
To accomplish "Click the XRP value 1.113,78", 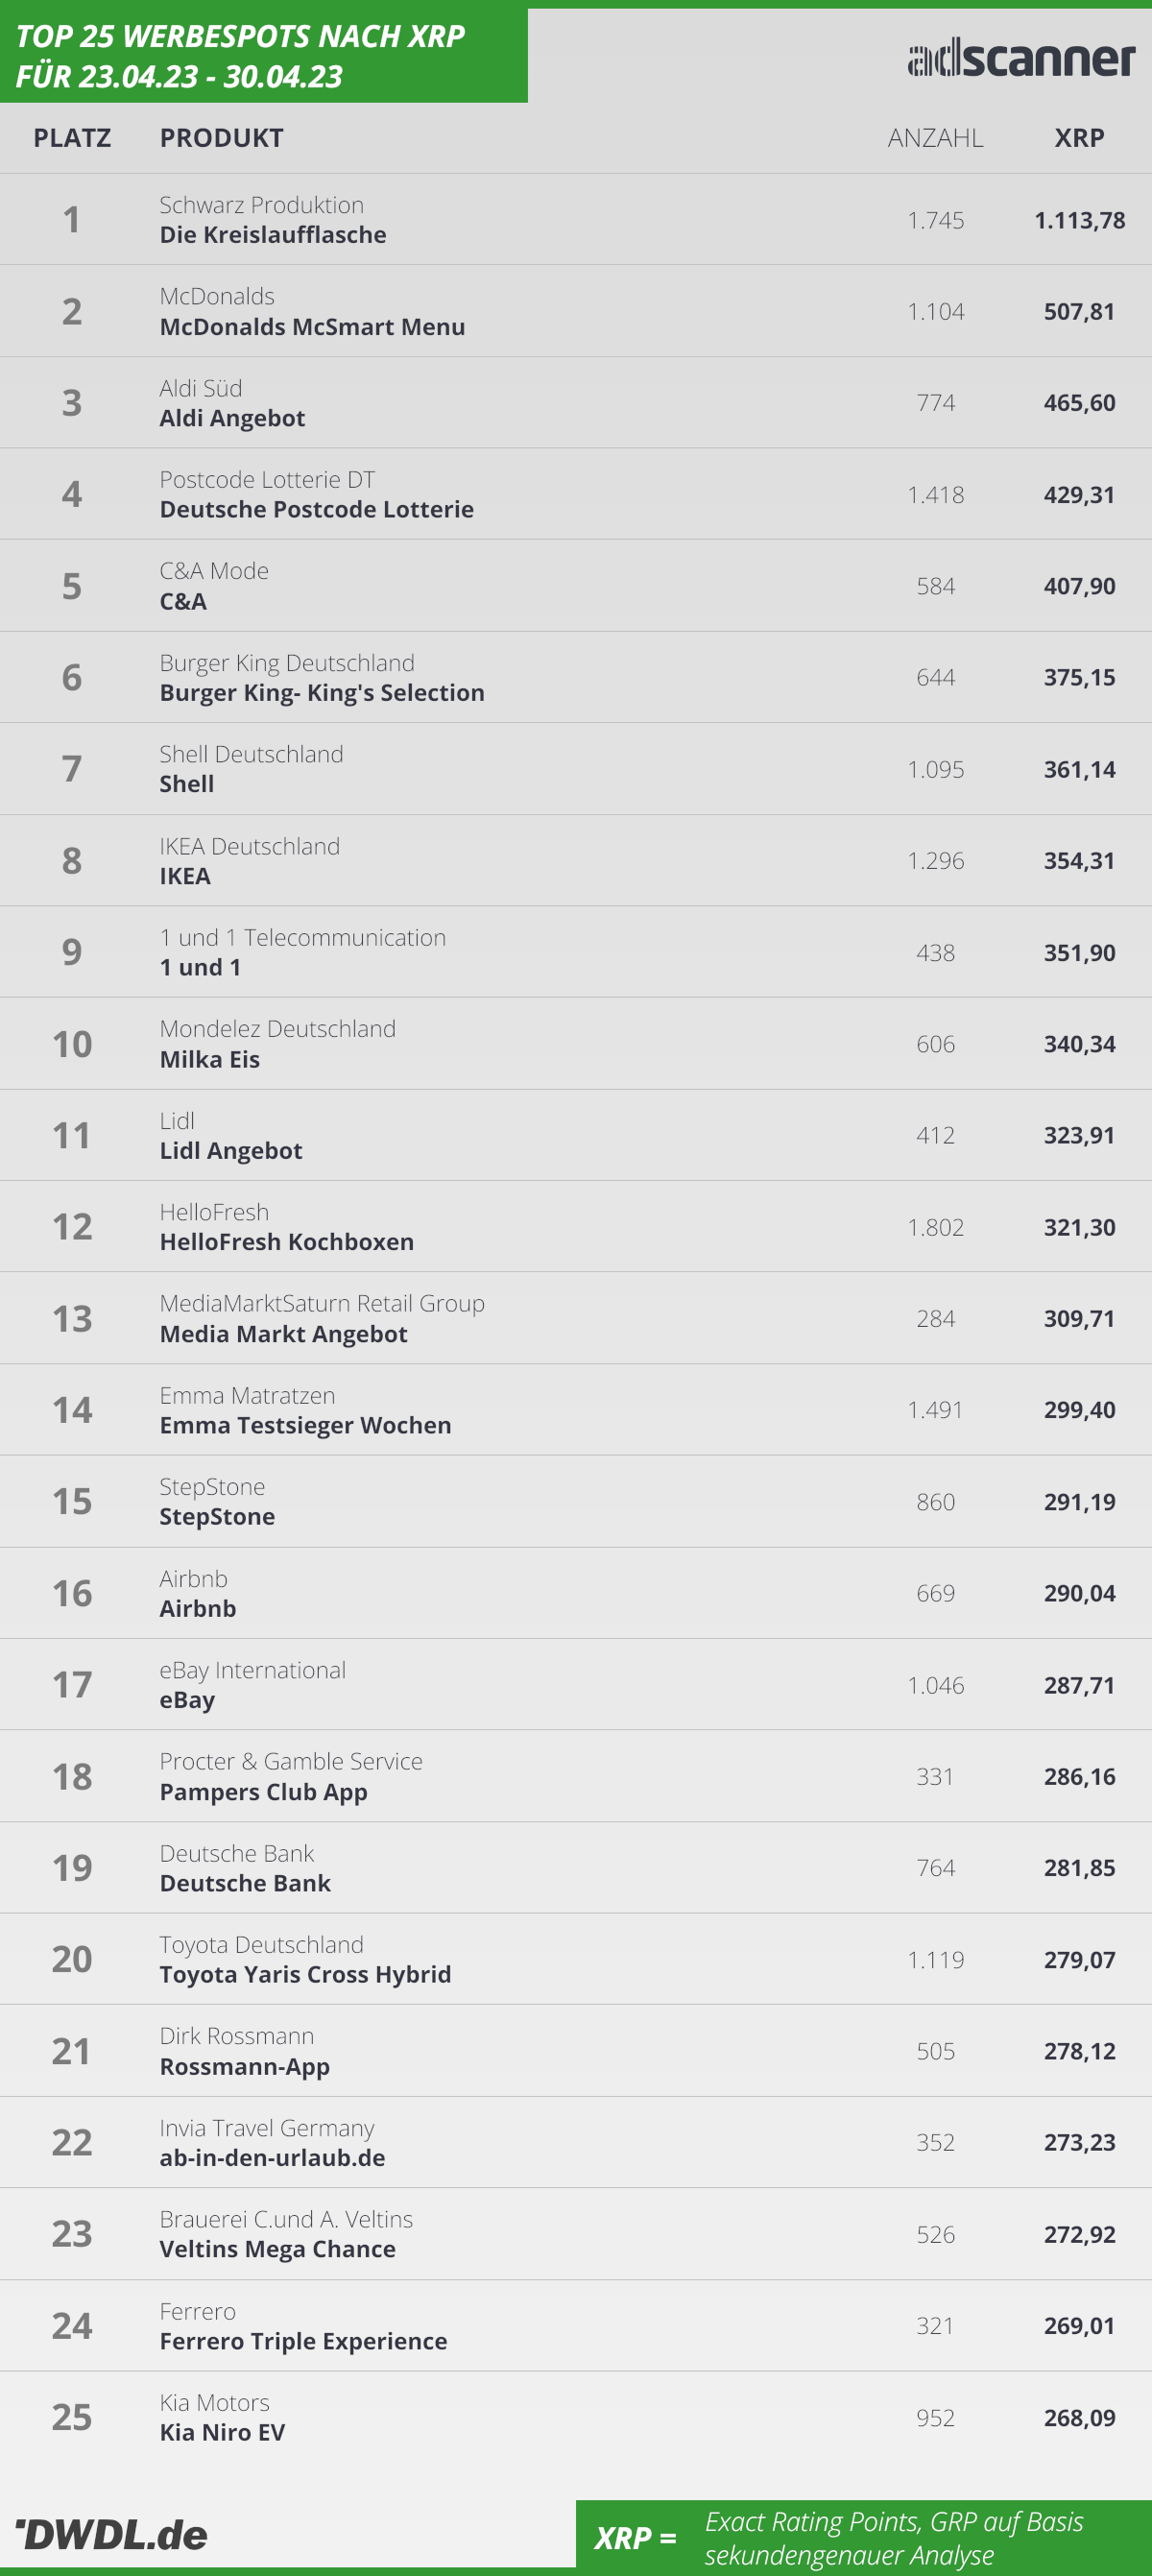I will tap(1079, 220).
